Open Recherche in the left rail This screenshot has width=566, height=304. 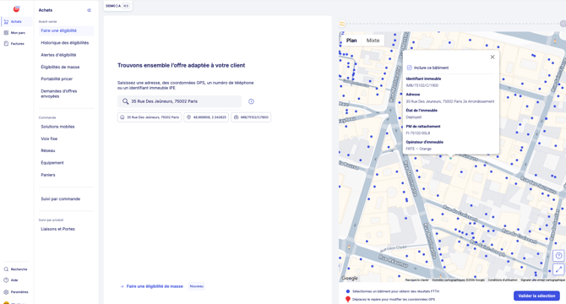click(15, 269)
